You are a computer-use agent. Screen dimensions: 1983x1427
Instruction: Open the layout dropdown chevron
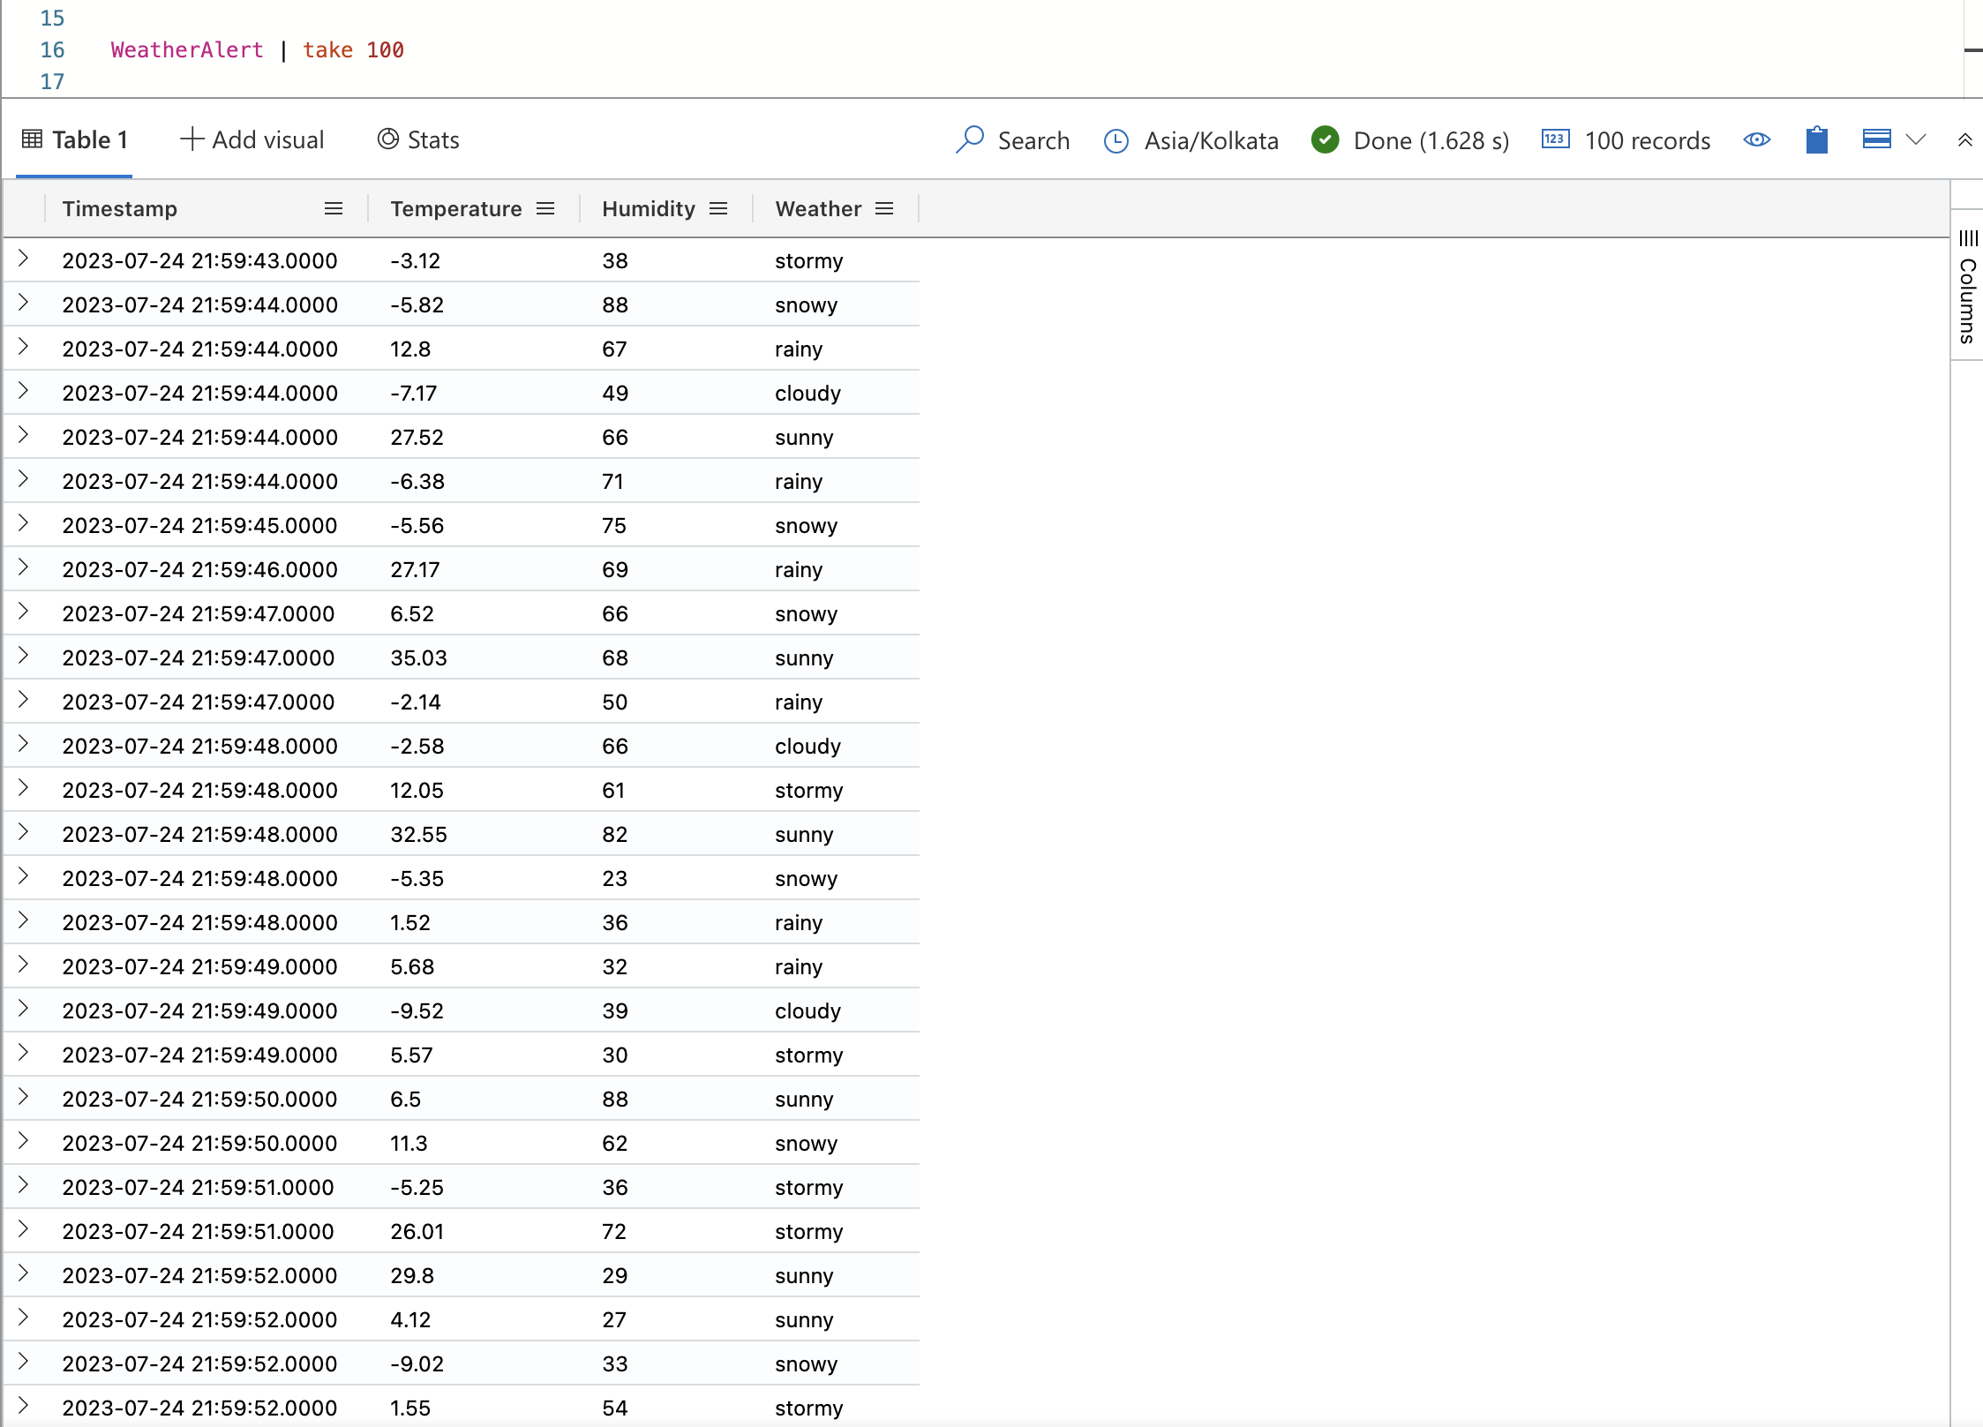click(1917, 139)
